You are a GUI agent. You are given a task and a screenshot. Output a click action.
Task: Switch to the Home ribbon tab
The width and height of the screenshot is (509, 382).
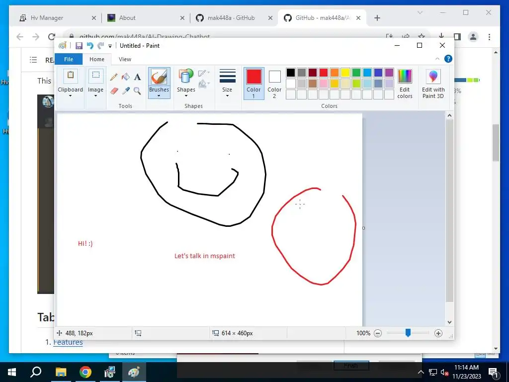(x=97, y=59)
